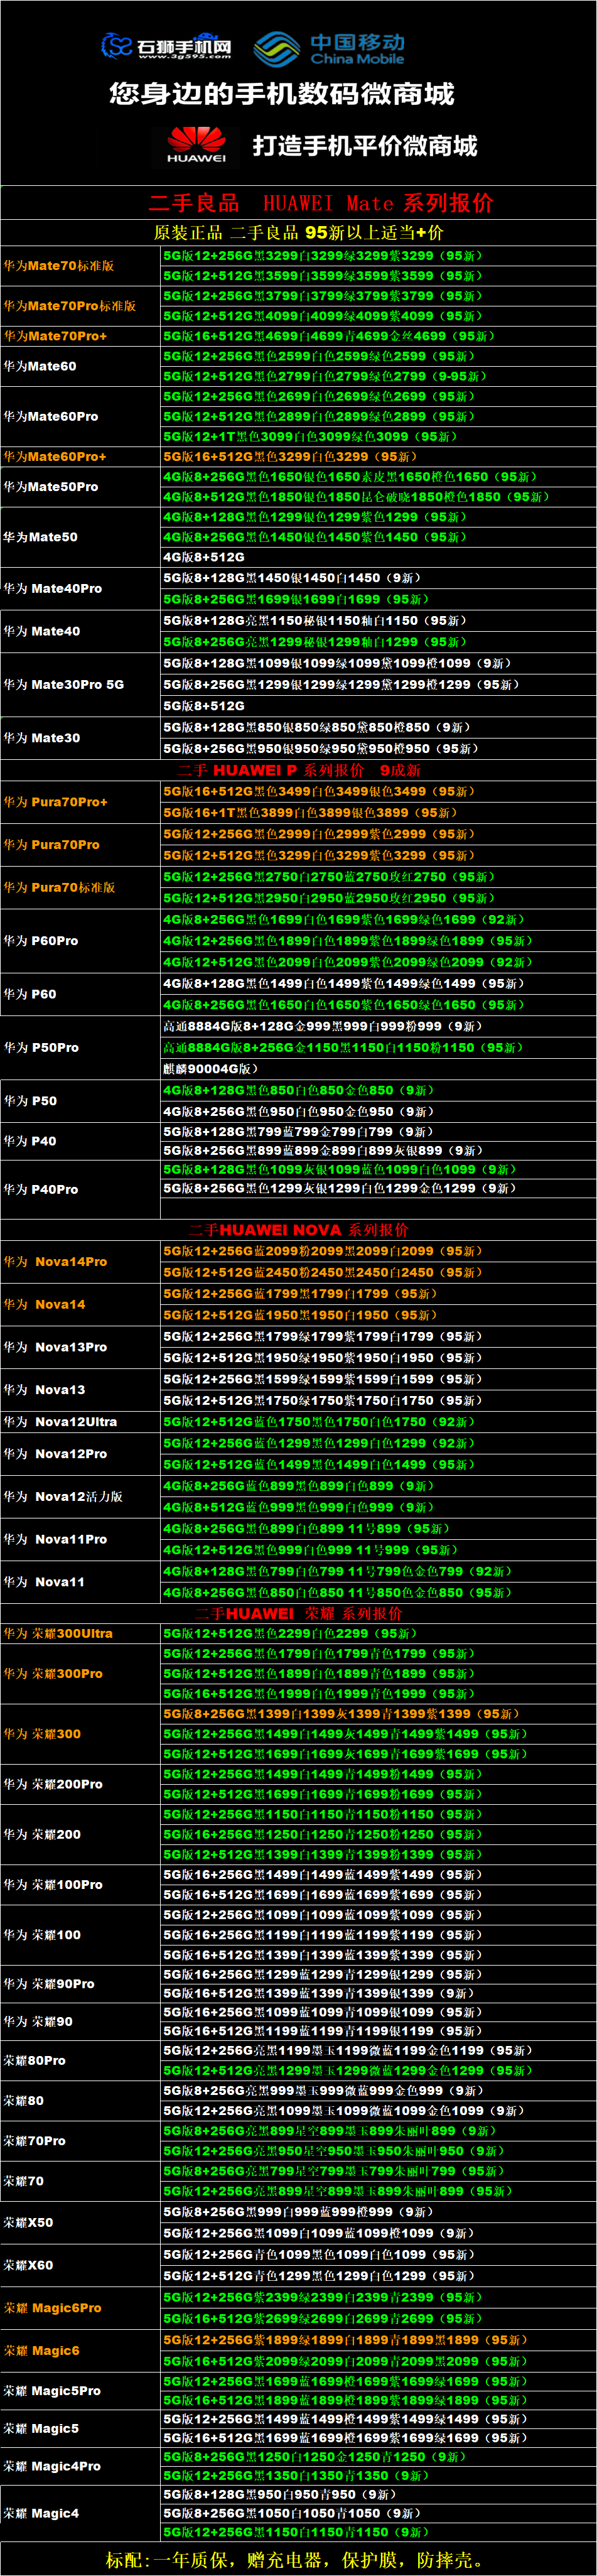
Task: Click the 华为Mate60Pro+ model label
Action: 55,457
